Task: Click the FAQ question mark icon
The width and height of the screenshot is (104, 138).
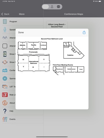Action: 5,111
